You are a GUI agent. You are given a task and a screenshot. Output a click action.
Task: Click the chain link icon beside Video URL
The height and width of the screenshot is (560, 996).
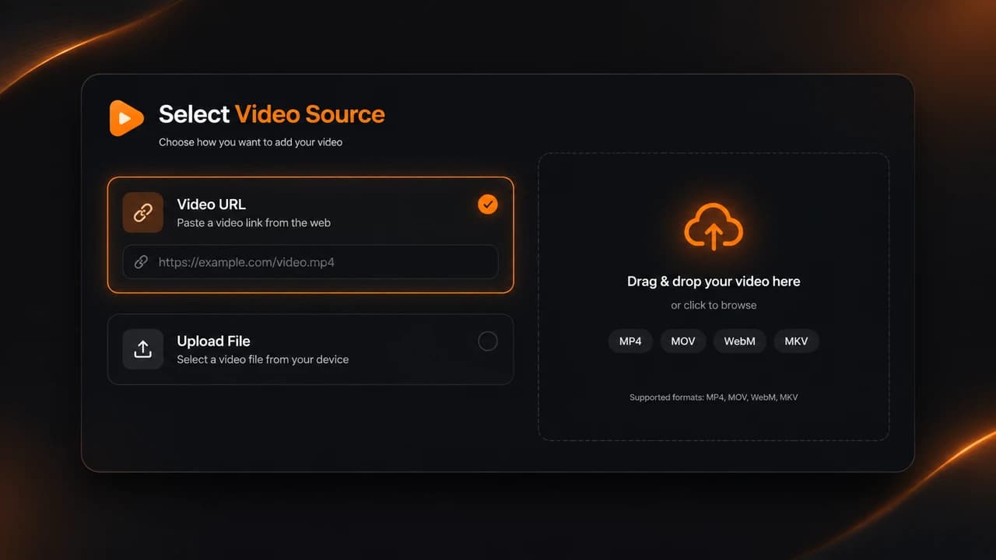coord(143,212)
